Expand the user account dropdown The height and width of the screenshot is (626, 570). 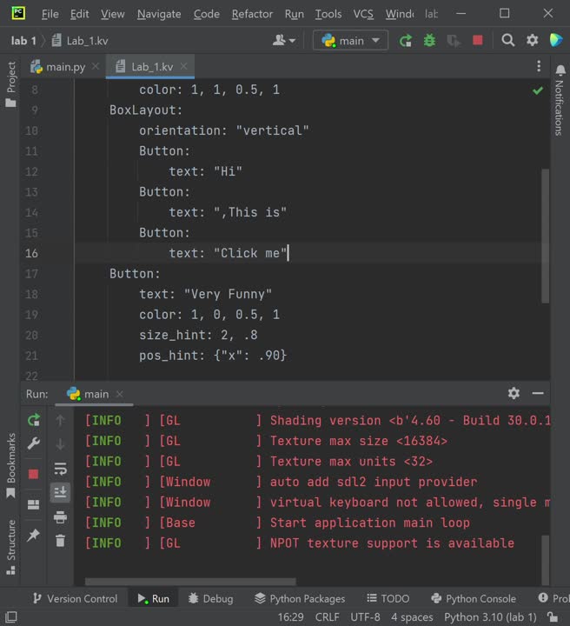pos(284,41)
